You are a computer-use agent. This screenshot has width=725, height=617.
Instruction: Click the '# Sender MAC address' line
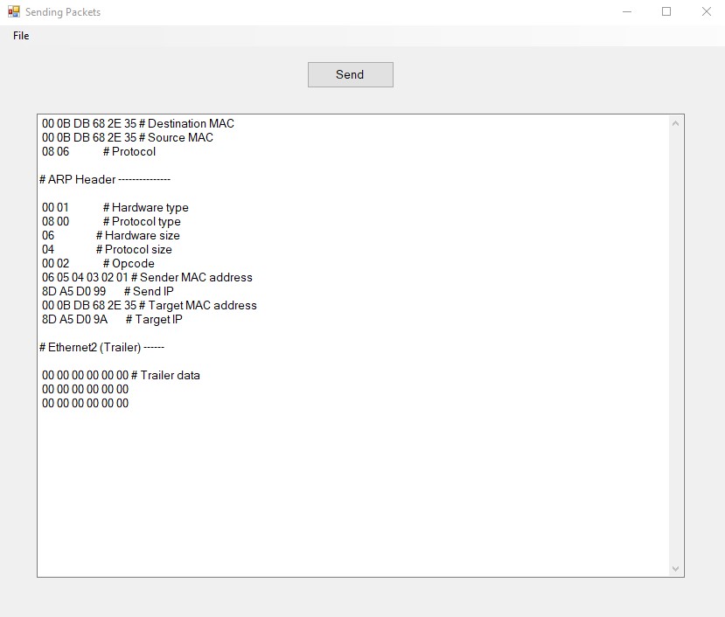(147, 277)
